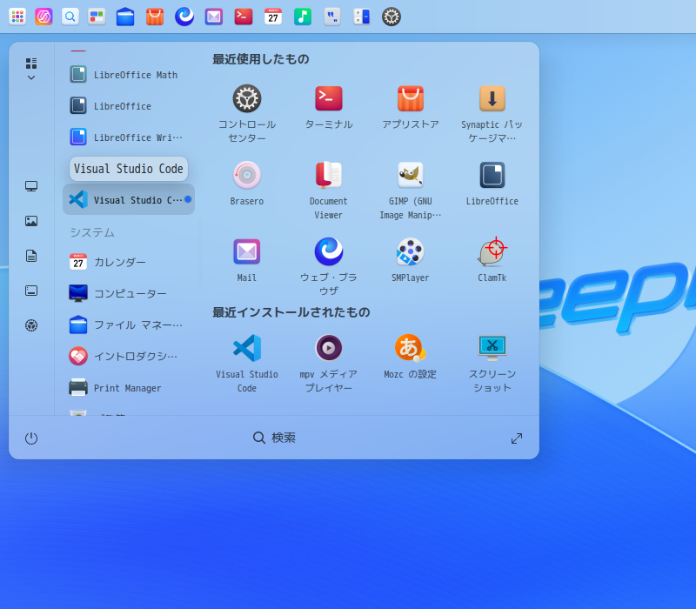This screenshot has width=696, height=609.
Task: Open Synaptic package manager
Action: point(492,99)
